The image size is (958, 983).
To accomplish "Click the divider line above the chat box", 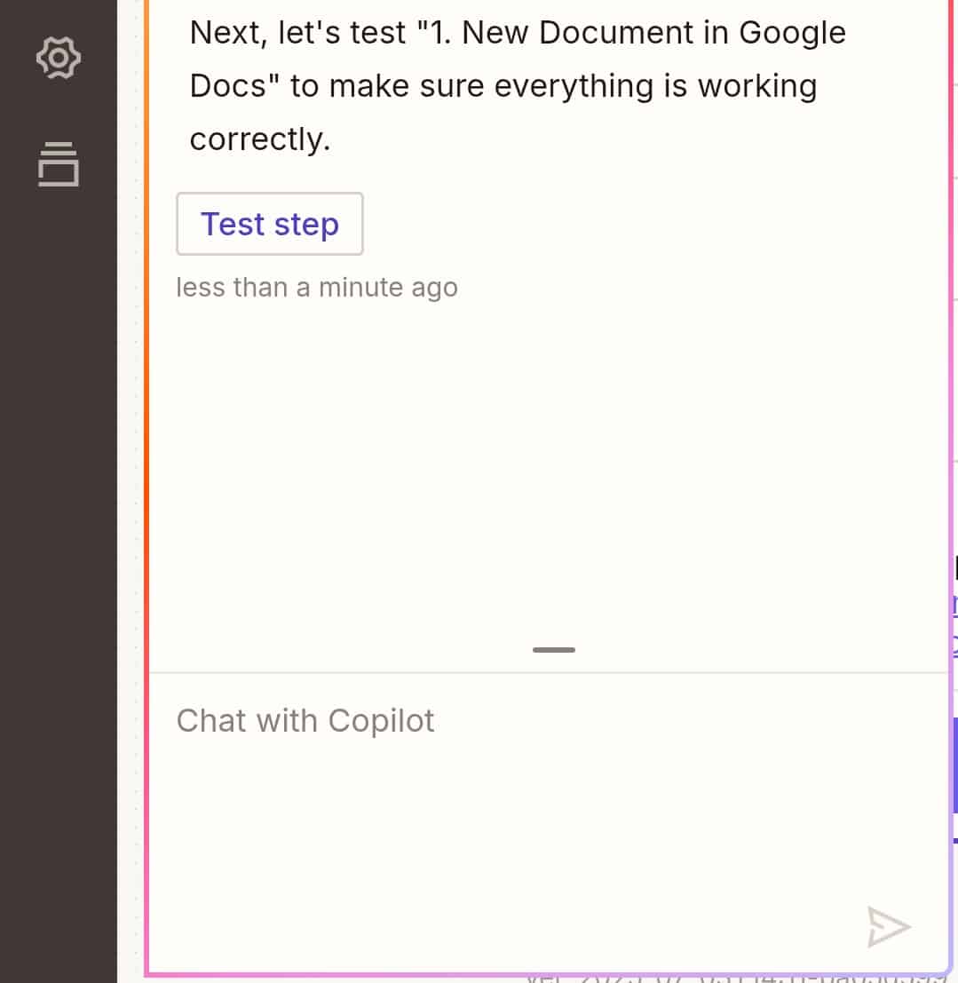I will (x=549, y=673).
